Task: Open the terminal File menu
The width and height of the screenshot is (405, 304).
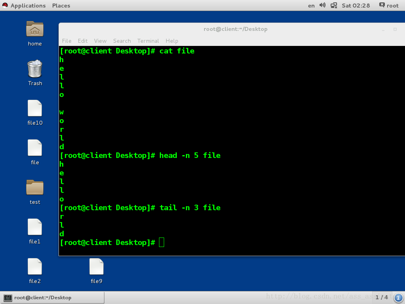Action: pos(66,41)
